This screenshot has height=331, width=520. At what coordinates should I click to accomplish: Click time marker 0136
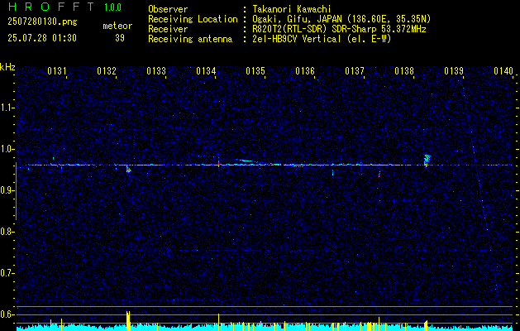click(x=305, y=71)
